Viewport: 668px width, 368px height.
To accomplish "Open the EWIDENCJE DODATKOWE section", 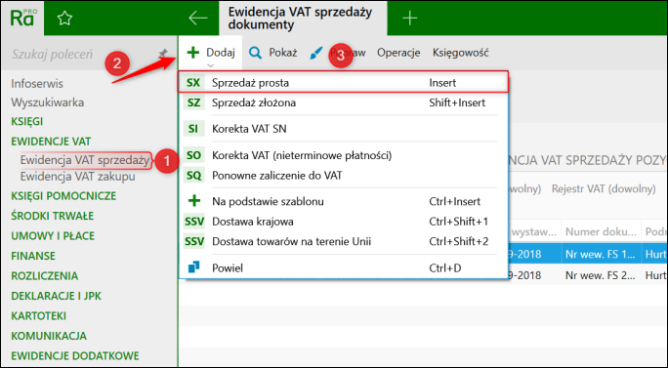I will pyautogui.click(x=75, y=356).
